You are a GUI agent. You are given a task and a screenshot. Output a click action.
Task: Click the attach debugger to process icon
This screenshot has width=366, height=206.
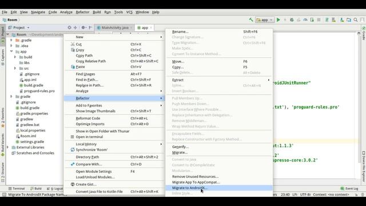click(x=312, y=20)
